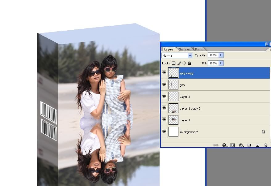Switch to the Channels tab
Image resolution: width=271 pixels, height=186 pixels.
(x=184, y=50)
